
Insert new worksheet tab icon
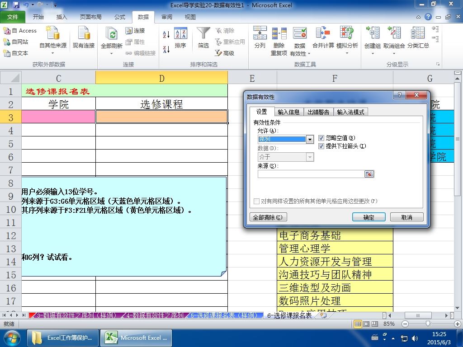point(323,315)
